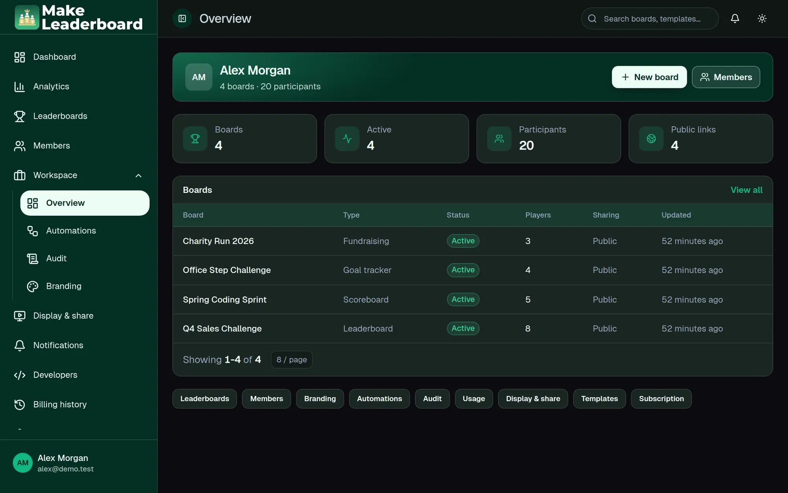The image size is (788, 493).
Task: Click the Boards stat trophy icon
Action: click(195, 138)
